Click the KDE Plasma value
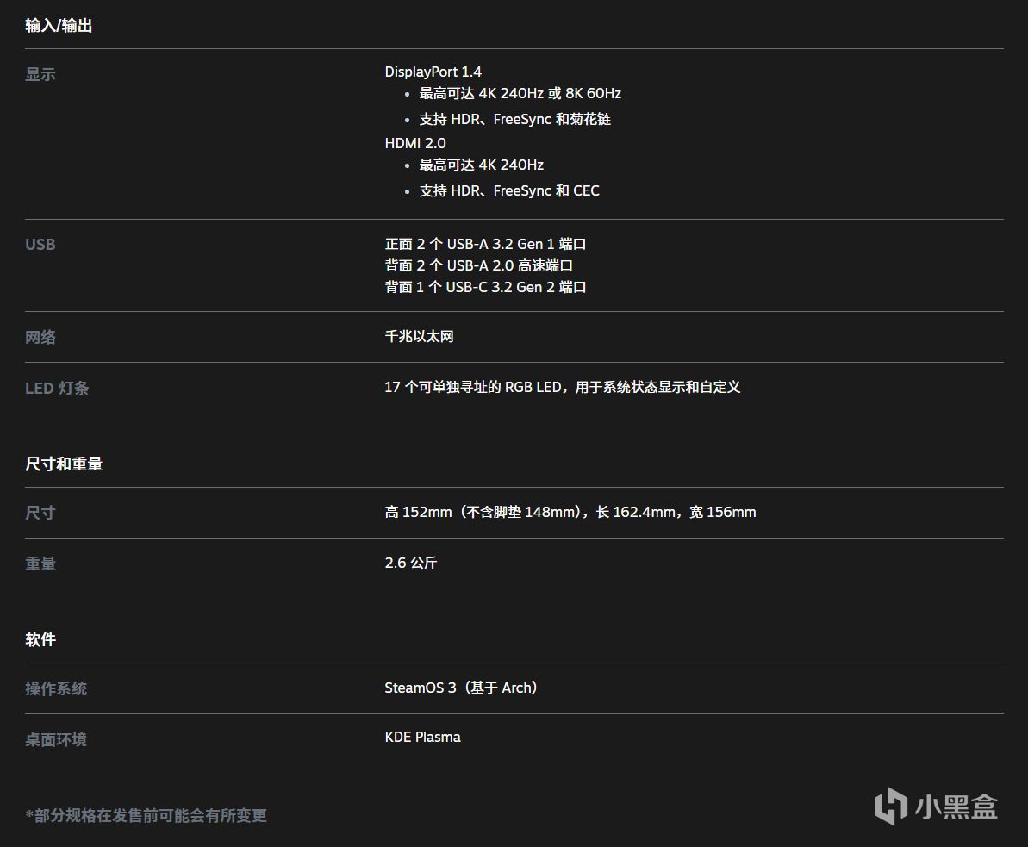 click(423, 737)
